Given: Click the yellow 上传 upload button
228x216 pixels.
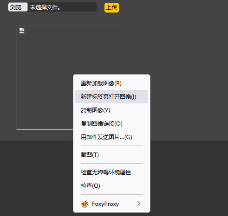Looking at the screenshot, I should click(111, 7).
